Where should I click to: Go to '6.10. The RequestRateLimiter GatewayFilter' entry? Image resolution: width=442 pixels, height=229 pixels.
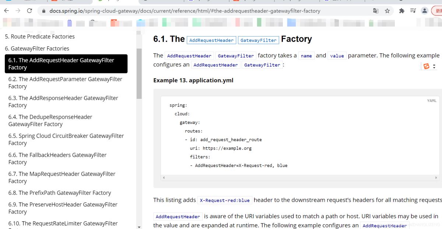(x=63, y=223)
